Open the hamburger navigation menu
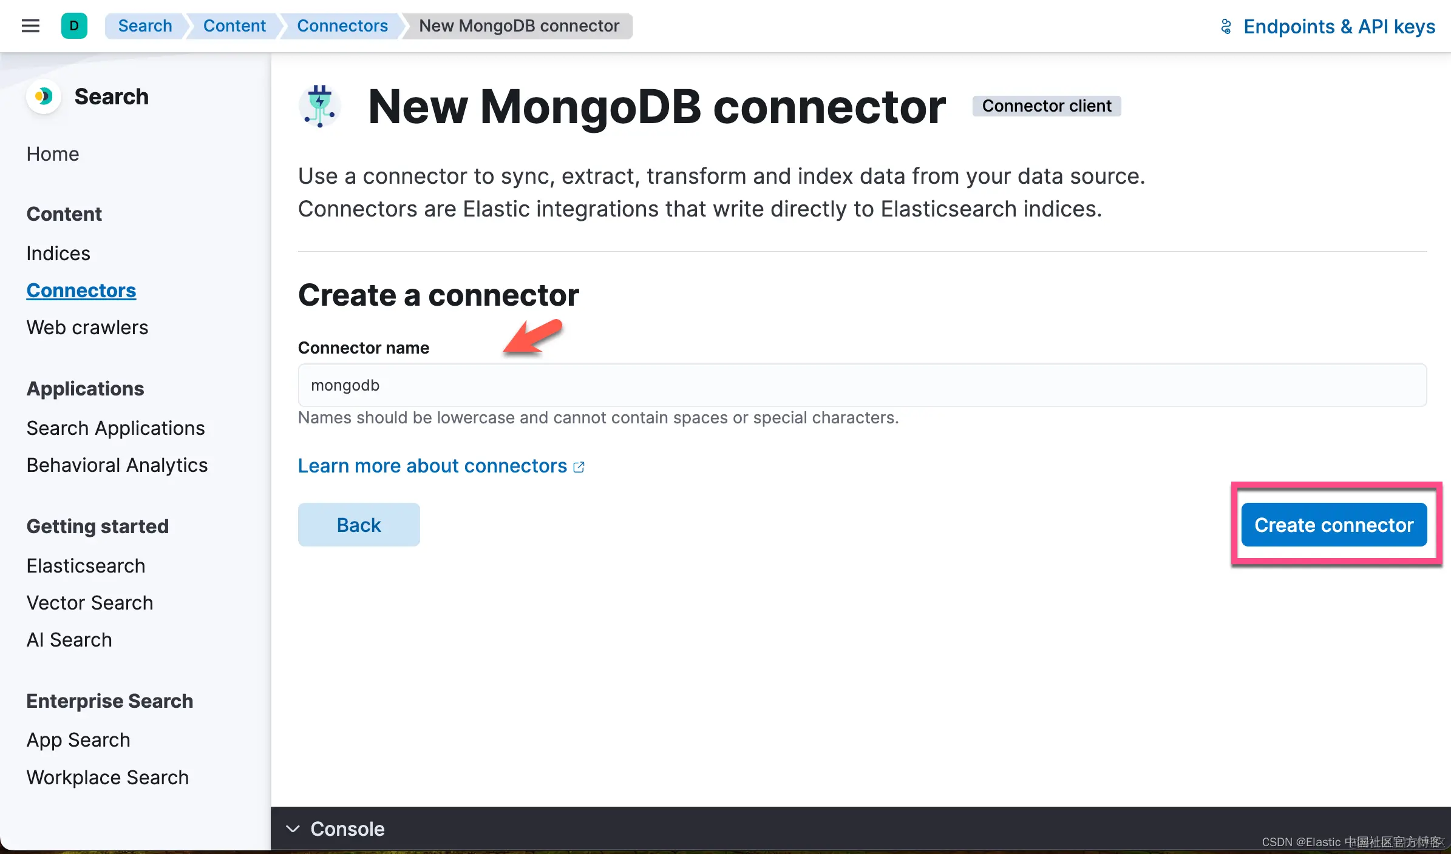The height and width of the screenshot is (854, 1451). point(30,26)
